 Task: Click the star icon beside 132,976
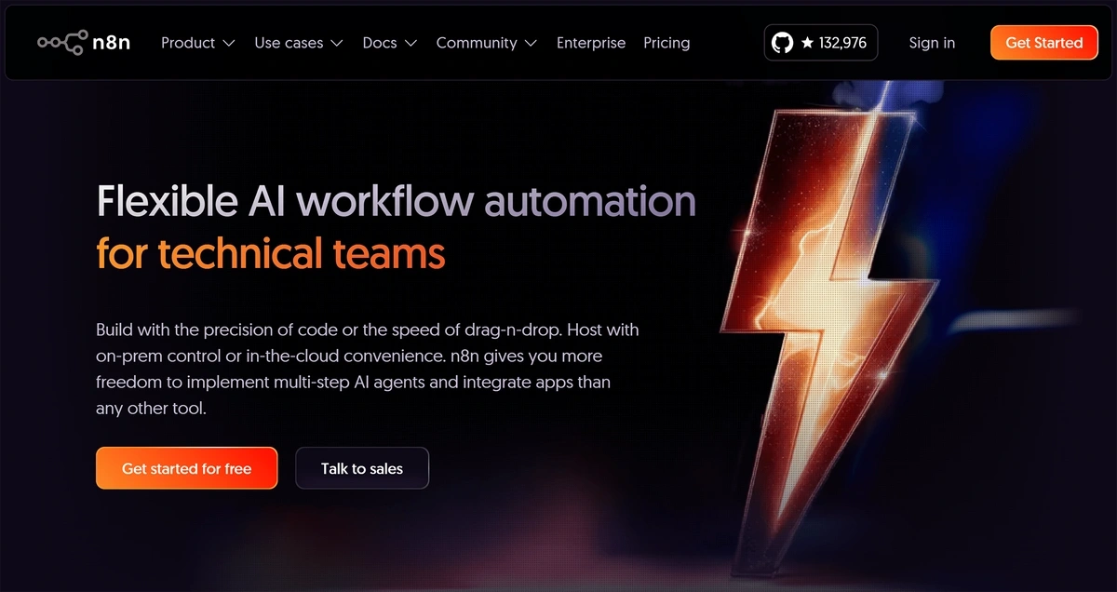(807, 43)
